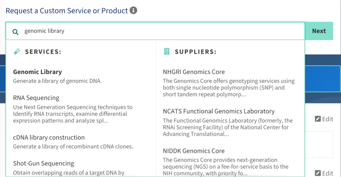Select the Genomic Library service suggestion
Image resolution: width=341 pixels, height=177 pixels.
[x=37, y=72]
